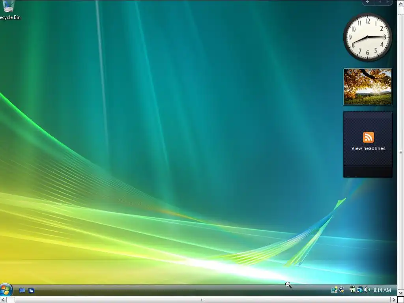Open the Windows Start orb
This screenshot has height=303, width=404.
click(x=6, y=290)
